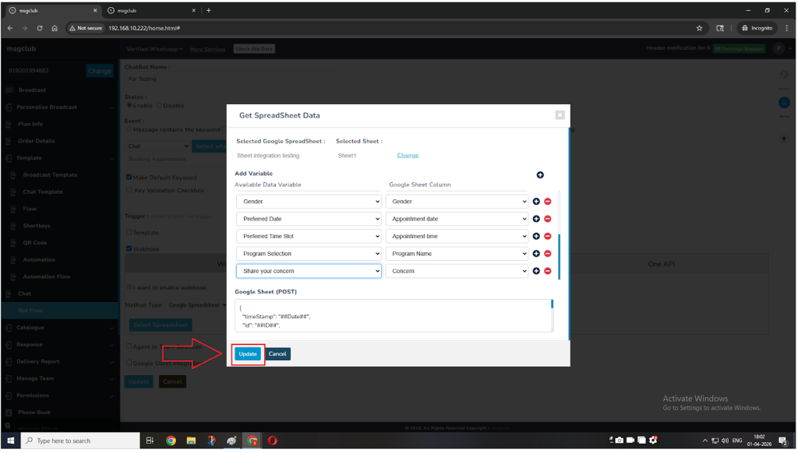The height and width of the screenshot is (453, 798).
Task: Close the Get SpreadSheet Data dialog
Action: pos(559,115)
